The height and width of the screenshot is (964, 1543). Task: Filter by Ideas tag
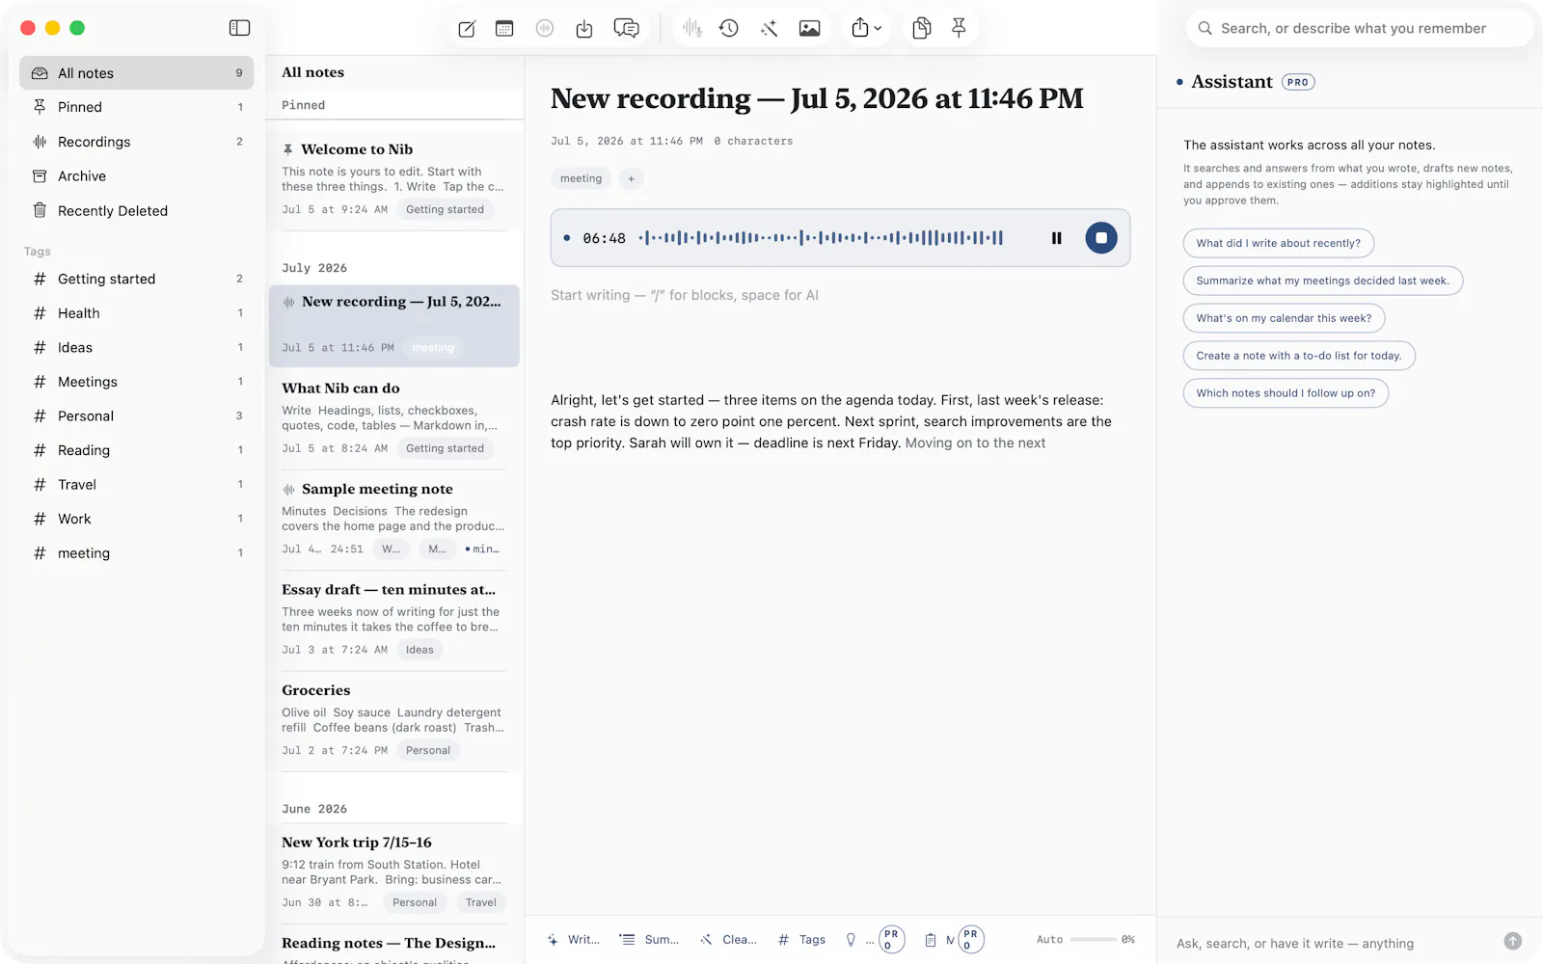[136, 348]
